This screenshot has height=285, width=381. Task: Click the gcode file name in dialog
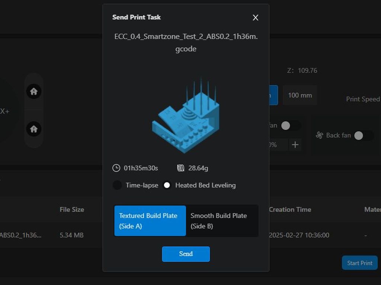(x=186, y=43)
